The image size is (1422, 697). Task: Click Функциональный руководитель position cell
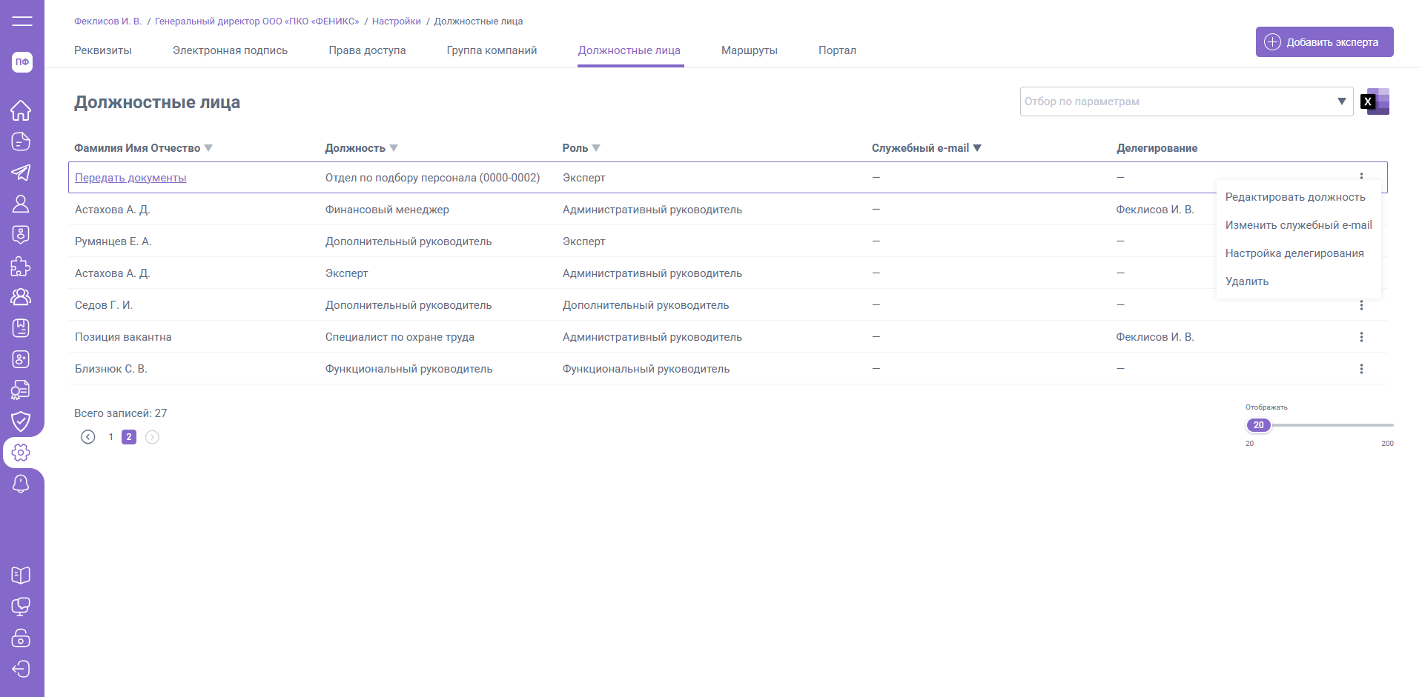pyautogui.click(x=409, y=369)
